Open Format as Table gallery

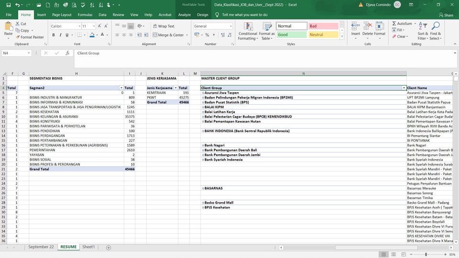pos(267,31)
